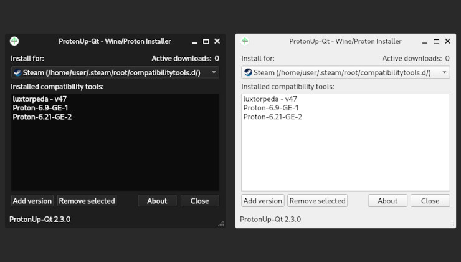Maximize the dark ProtonUp-Qt window
Image resolution: width=461 pixels, height=262 pixels.
pyautogui.click(x=206, y=41)
